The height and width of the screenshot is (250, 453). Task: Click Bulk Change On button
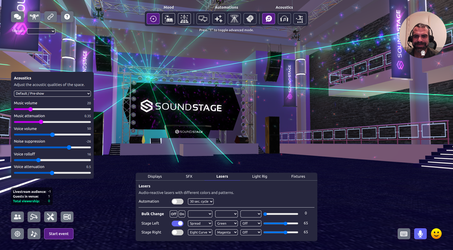point(182,214)
